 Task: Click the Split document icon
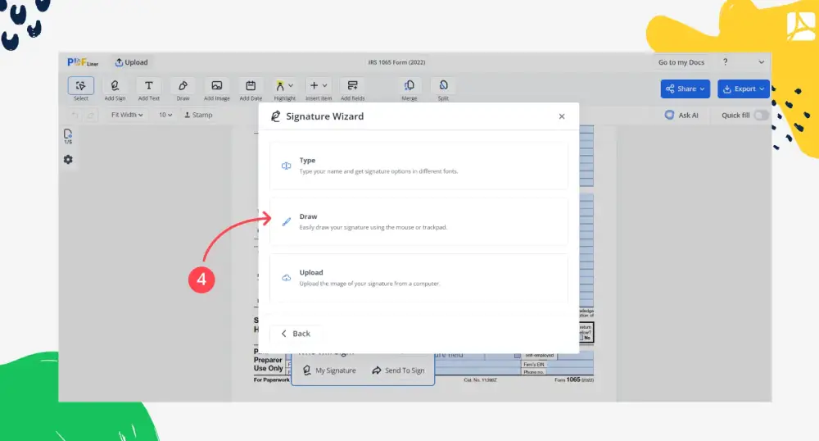(x=443, y=87)
